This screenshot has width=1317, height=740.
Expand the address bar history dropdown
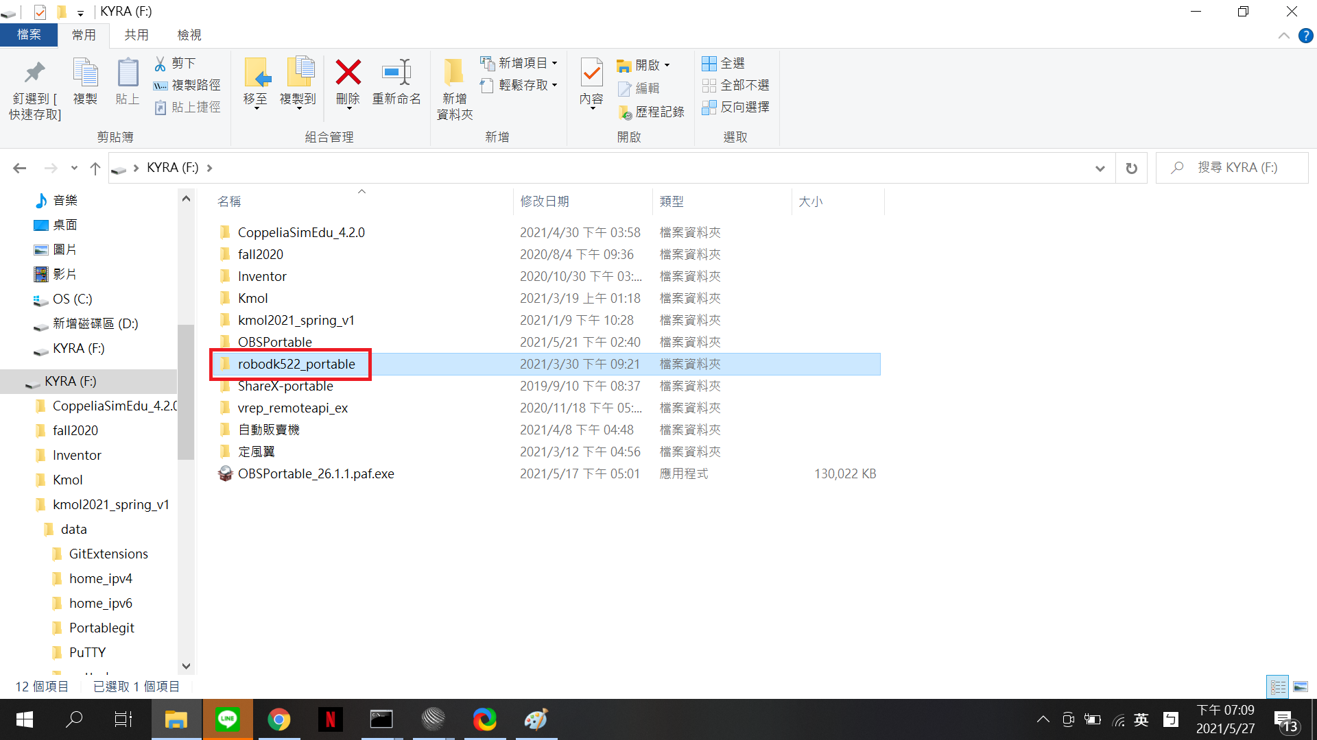click(1100, 168)
